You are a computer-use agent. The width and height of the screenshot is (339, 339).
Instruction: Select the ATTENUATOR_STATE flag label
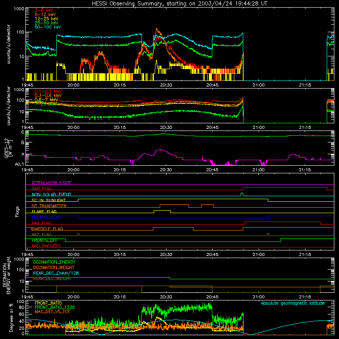point(51,183)
